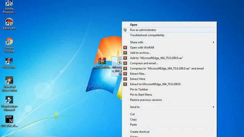Select the MicrosoftEd... WinRAR archive icon
The image size is (244, 137).
pyautogui.click(x=102, y=63)
